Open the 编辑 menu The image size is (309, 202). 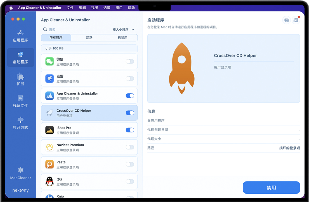(82, 8)
